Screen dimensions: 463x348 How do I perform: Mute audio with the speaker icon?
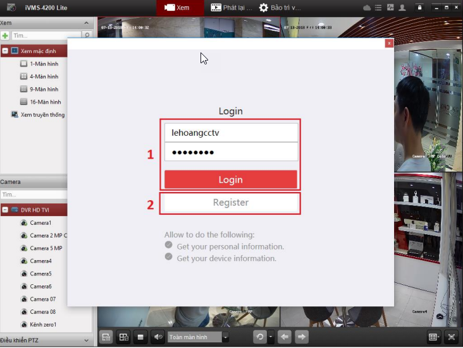pos(158,337)
